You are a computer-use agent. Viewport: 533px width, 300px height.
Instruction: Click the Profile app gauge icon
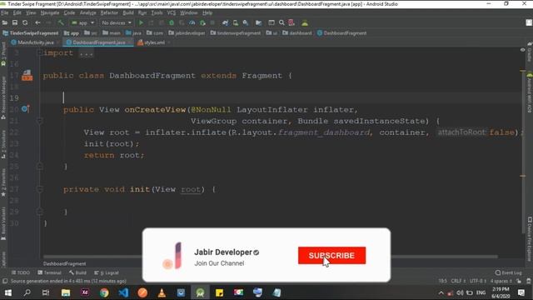(x=192, y=22)
